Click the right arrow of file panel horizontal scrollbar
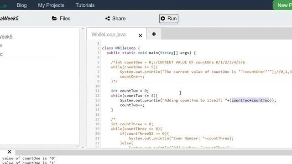 pyautogui.click(x=77, y=146)
